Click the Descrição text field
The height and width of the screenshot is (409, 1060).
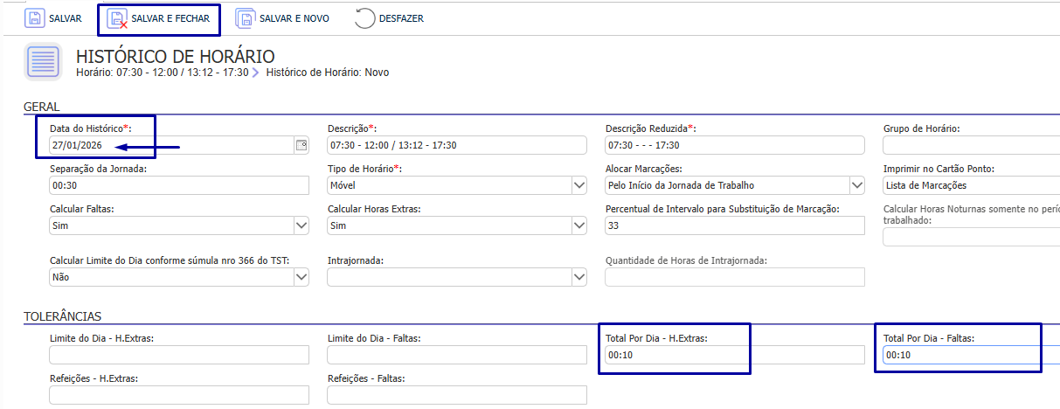[x=456, y=145]
